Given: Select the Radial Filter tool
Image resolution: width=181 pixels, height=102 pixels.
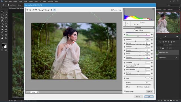Looking at the screenshot, I should pyautogui.click(x=55, y=10).
